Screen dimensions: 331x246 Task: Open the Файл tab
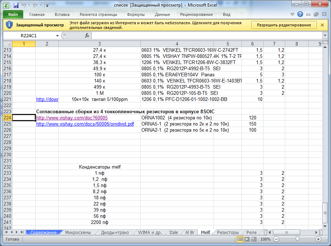[13, 14]
